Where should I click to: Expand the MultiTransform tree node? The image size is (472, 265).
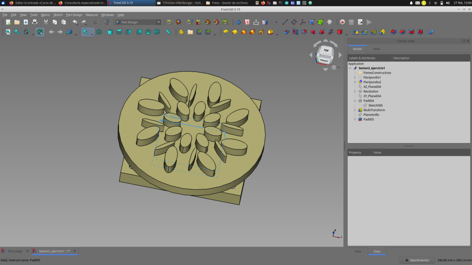click(355, 110)
